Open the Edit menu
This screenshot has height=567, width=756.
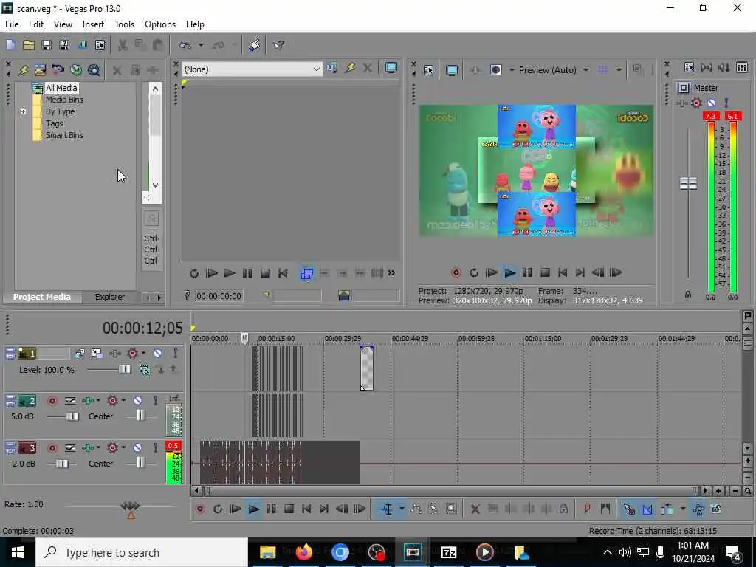36,24
